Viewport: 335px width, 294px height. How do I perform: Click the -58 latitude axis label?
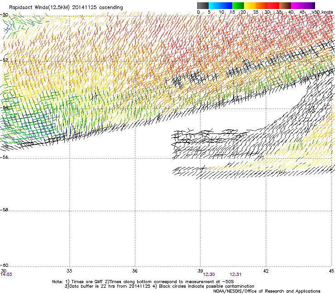pyautogui.click(x=4, y=210)
